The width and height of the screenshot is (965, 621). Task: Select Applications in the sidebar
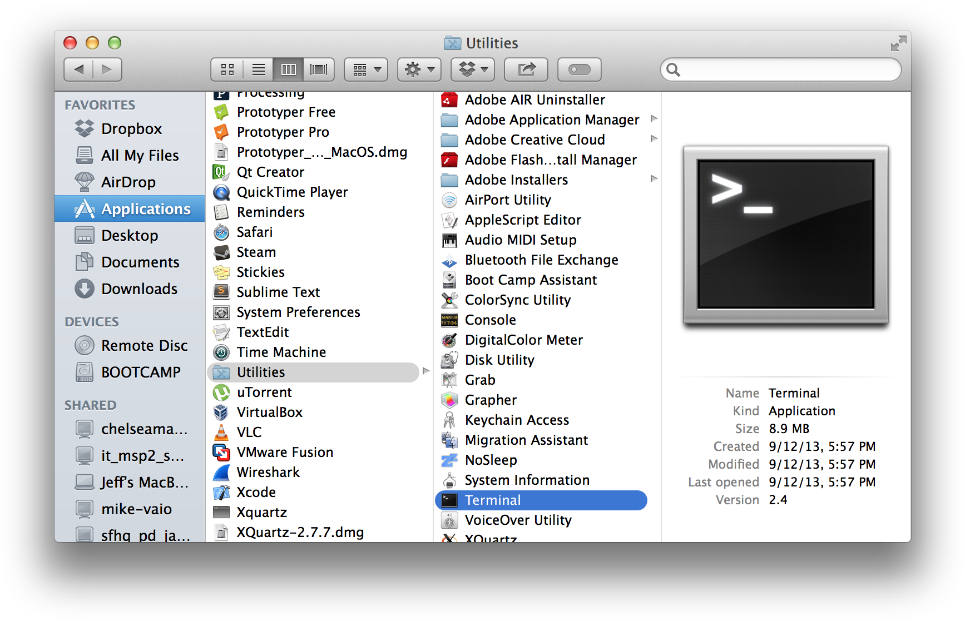coord(130,208)
